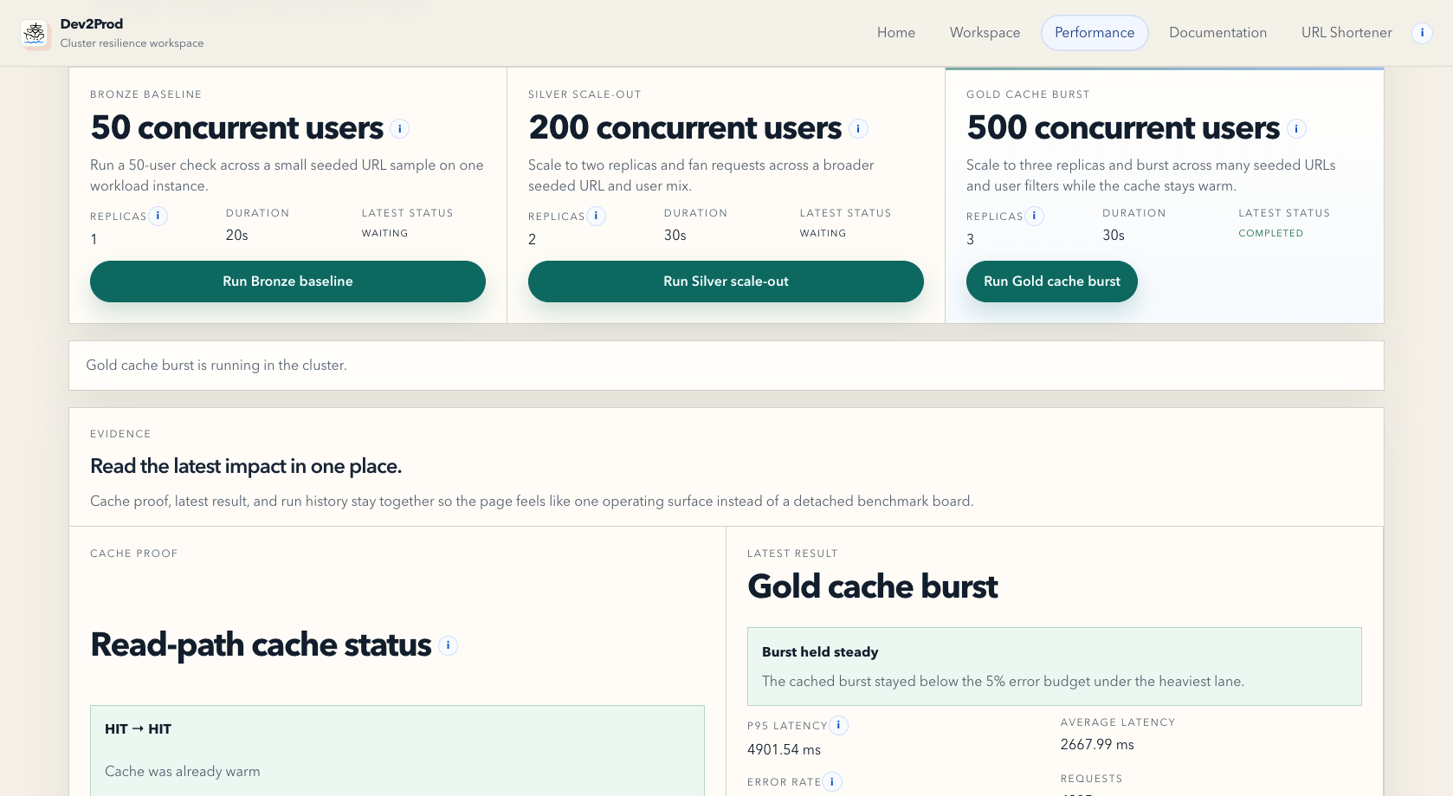Click the info icon in the top navigation
This screenshot has height=796, width=1453.
(x=1422, y=33)
